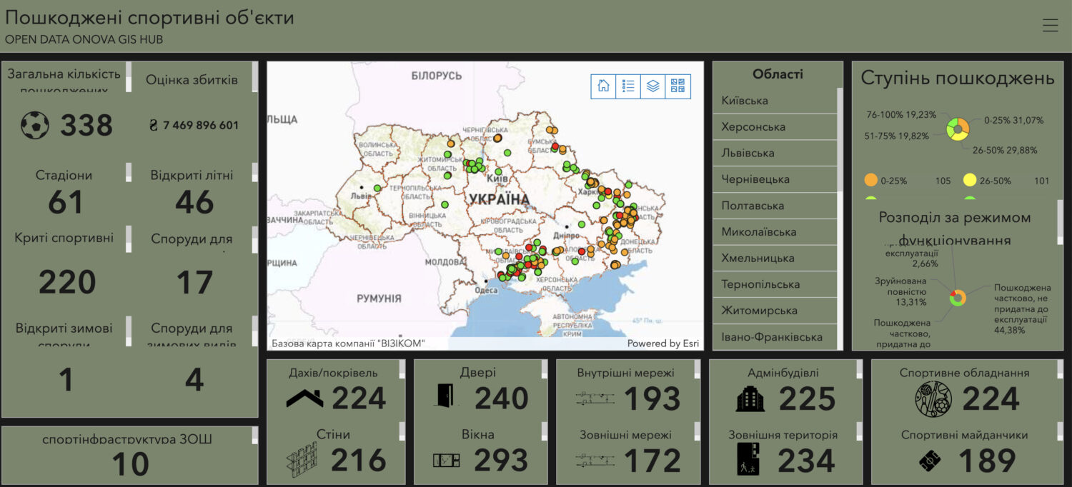
Task: Click the Спортивні майданчики value 189
Action: [987, 461]
